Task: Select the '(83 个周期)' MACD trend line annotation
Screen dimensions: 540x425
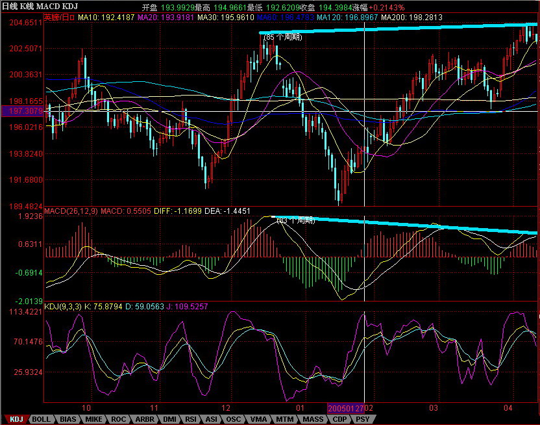Action: pyautogui.click(x=295, y=220)
